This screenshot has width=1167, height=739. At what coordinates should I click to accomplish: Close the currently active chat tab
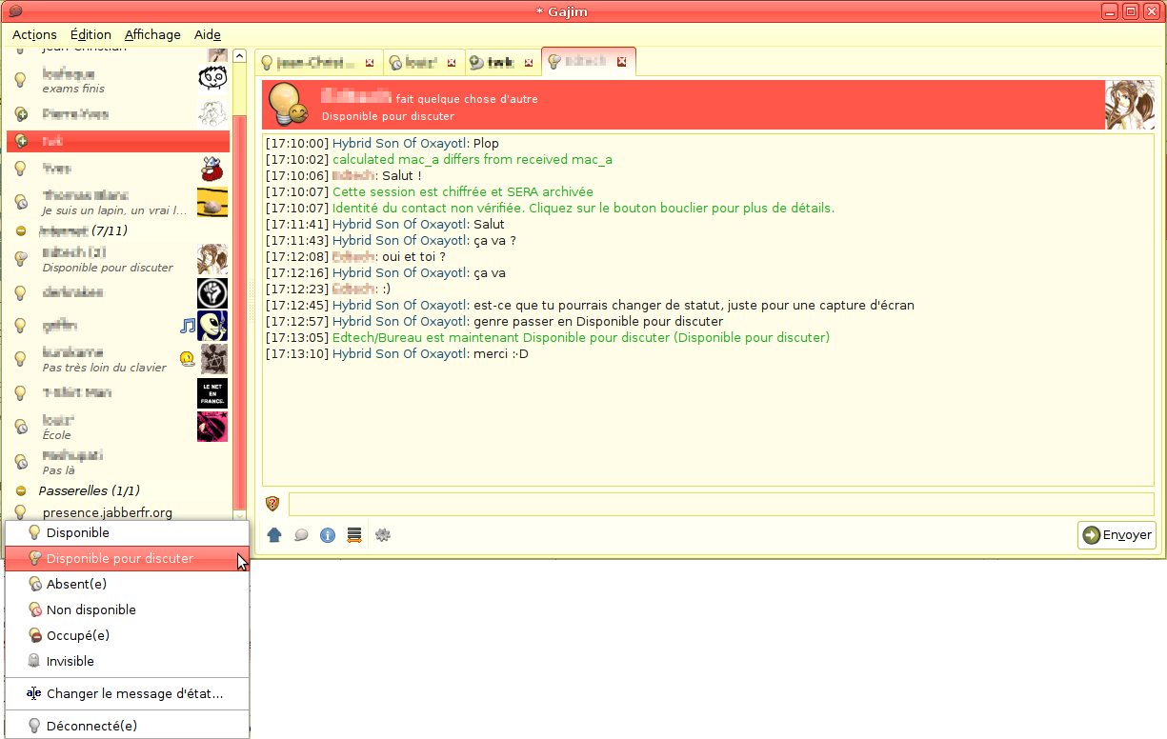point(621,62)
